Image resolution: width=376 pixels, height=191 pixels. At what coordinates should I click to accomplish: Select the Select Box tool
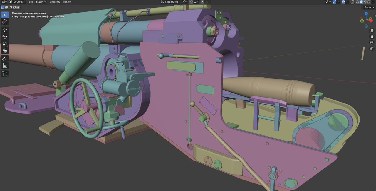(5, 15)
